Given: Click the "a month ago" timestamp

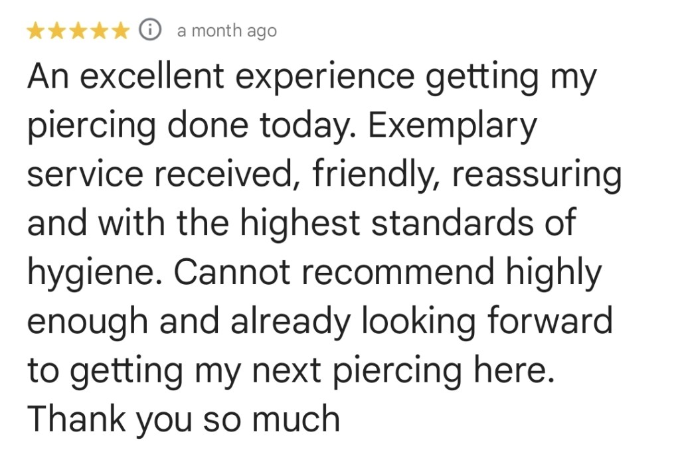Looking at the screenshot, I should coord(226,31).
